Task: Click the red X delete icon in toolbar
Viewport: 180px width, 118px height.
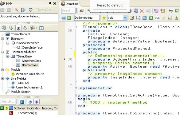Action: [x=142, y=11]
